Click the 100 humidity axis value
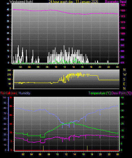 4,97
